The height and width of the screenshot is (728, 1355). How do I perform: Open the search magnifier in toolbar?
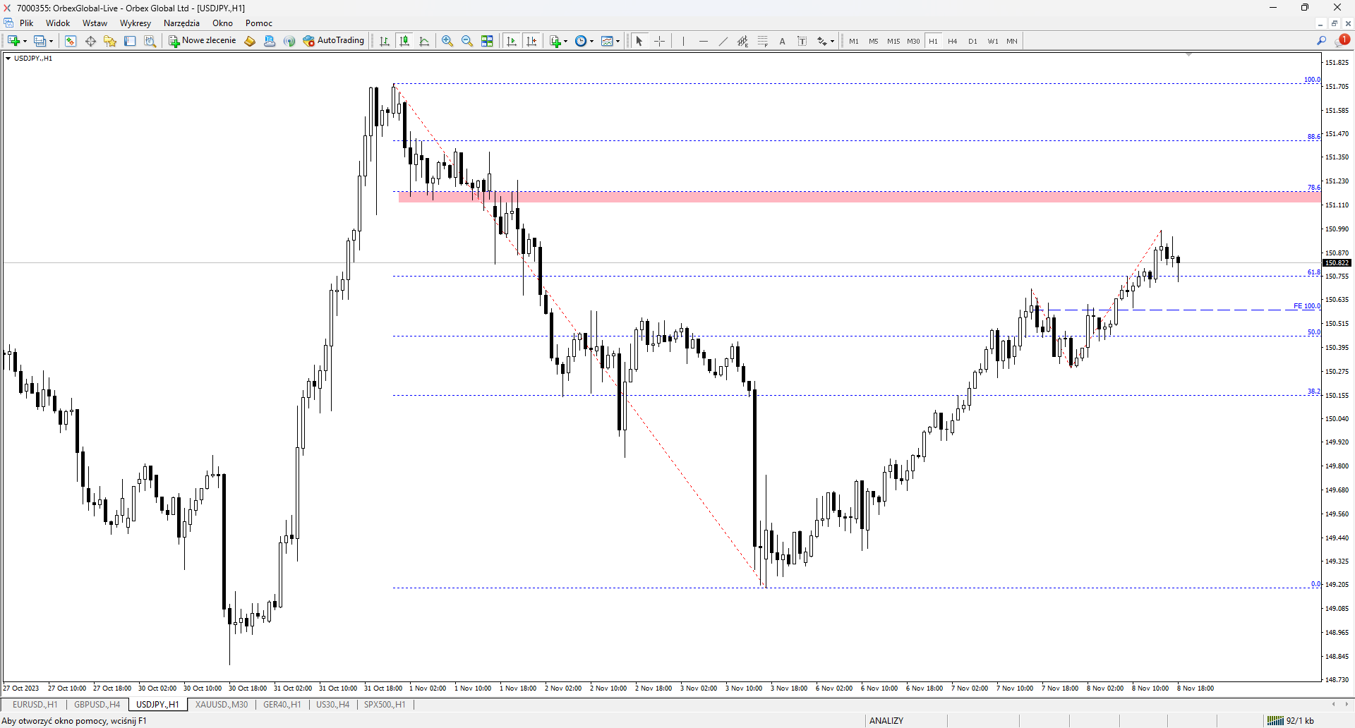click(1321, 41)
